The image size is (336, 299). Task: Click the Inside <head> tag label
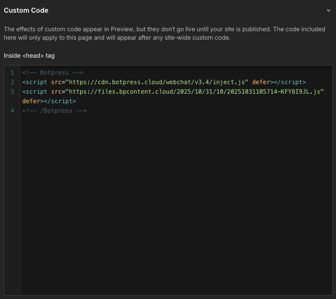click(x=29, y=56)
